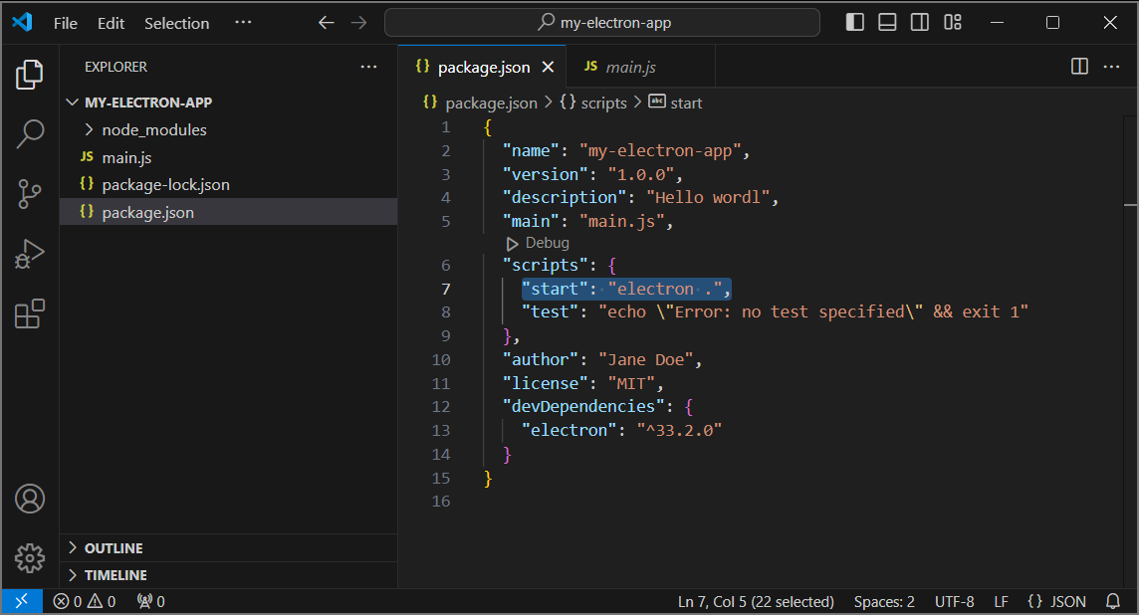
Task: Open the remote window status bar button
Action: point(22,601)
